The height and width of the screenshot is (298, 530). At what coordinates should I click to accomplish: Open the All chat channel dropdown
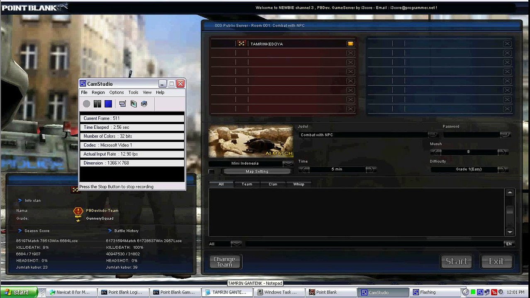[236, 244]
